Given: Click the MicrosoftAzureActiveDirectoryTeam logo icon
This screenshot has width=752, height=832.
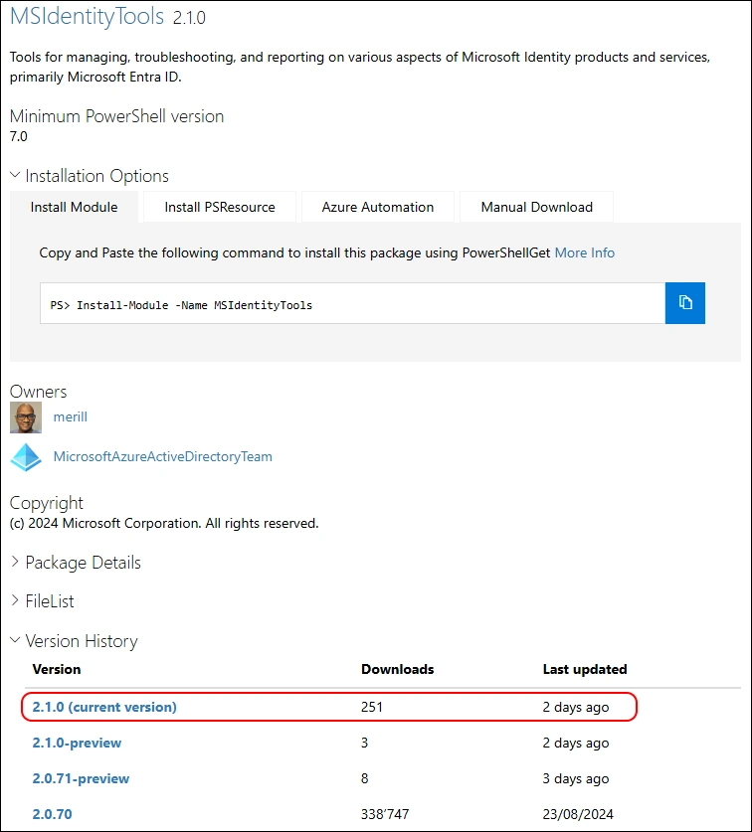Looking at the screenshot, I should [26, 457].
